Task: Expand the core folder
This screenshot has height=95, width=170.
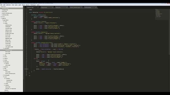Action: pyautogui.click(x=3, y=55)
